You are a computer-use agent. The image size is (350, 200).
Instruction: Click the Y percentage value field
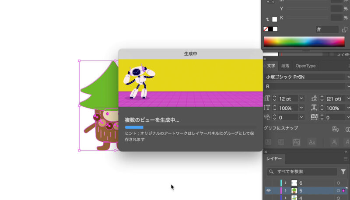coord(336,9)
